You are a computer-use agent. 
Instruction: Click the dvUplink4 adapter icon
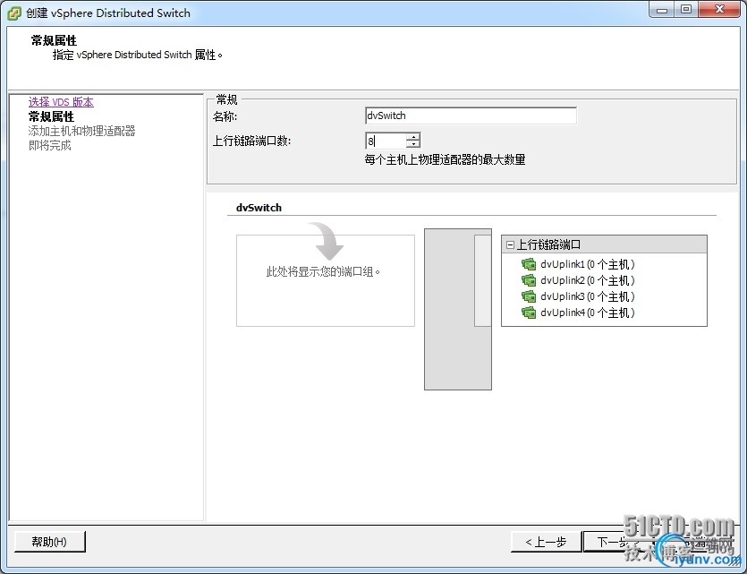point(529,313)
